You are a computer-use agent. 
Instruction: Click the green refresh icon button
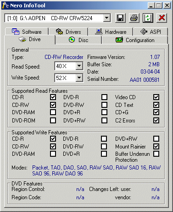pos(148,18)
